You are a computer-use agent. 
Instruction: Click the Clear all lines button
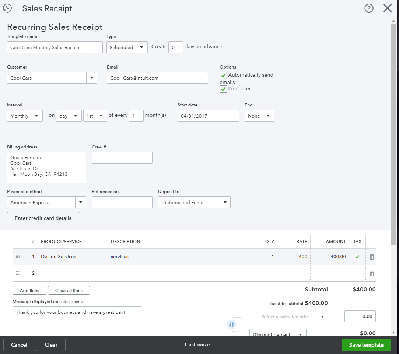coord(69,290)
